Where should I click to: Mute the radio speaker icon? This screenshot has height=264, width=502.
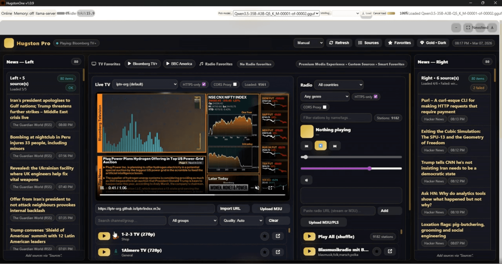(306, 180)
